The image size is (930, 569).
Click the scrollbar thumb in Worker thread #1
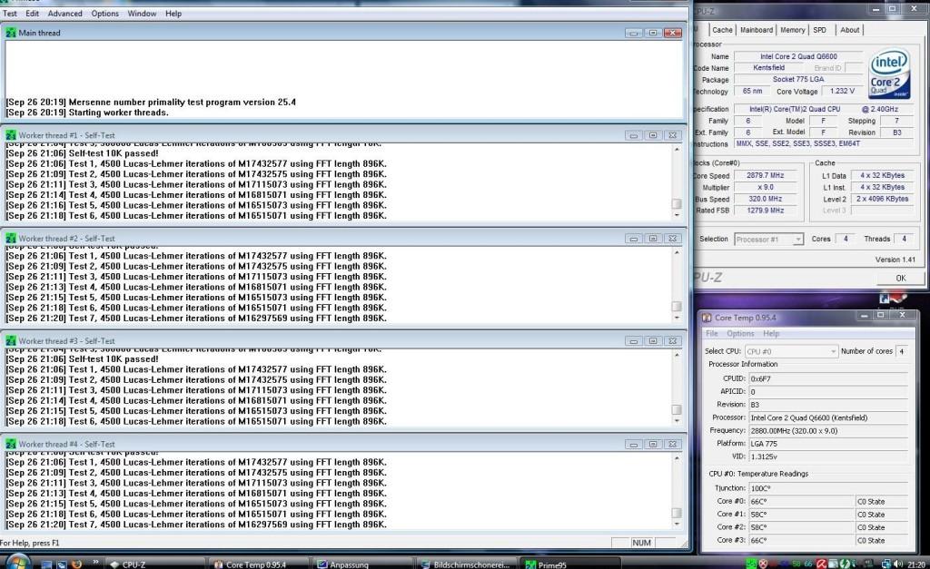(677, 203)
